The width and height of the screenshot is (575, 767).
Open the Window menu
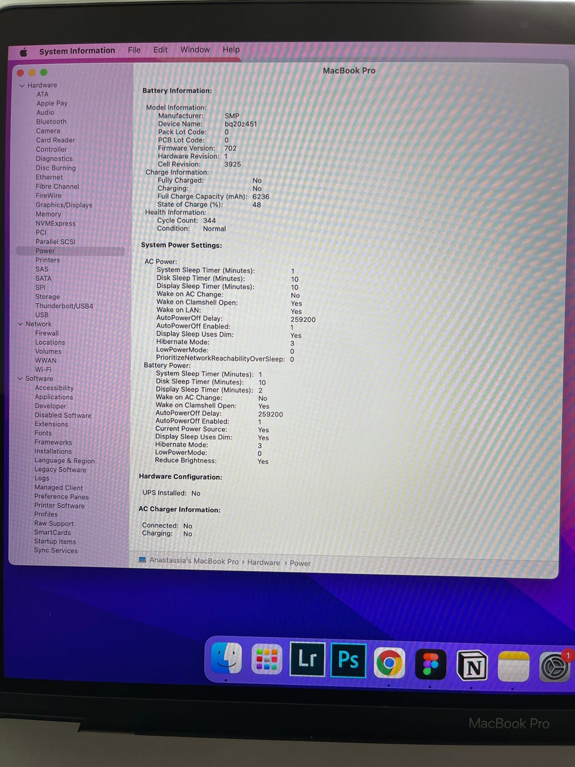pos(195,50)
